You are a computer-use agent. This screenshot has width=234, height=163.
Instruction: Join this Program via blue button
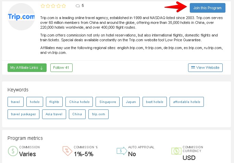[207, 8]
